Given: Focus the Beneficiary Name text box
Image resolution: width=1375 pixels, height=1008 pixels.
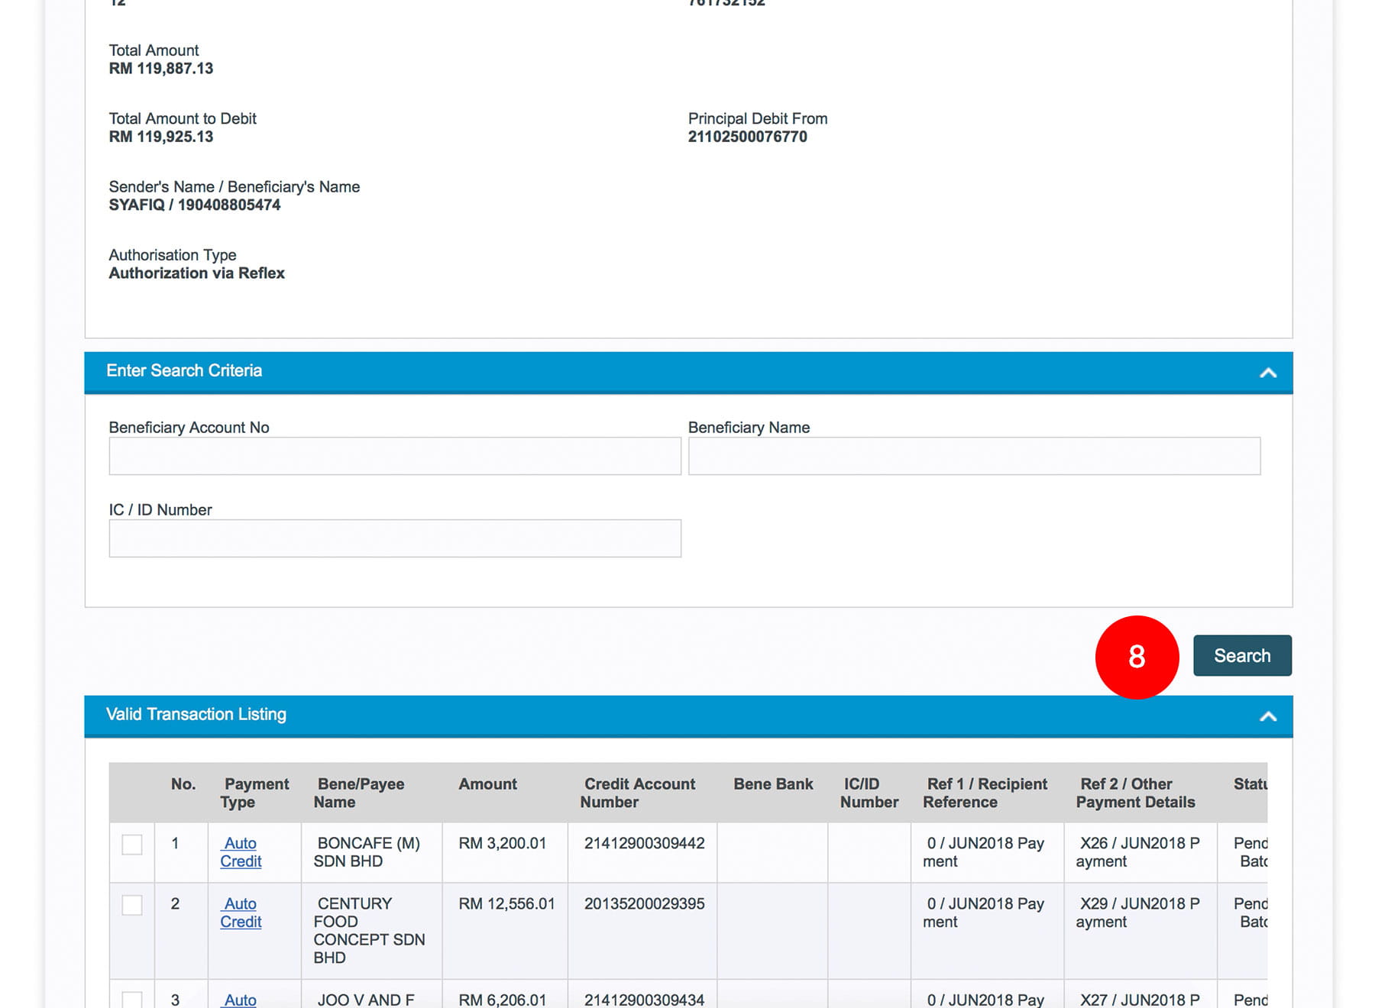Looking at the screenshot, I should coord(973,456).
